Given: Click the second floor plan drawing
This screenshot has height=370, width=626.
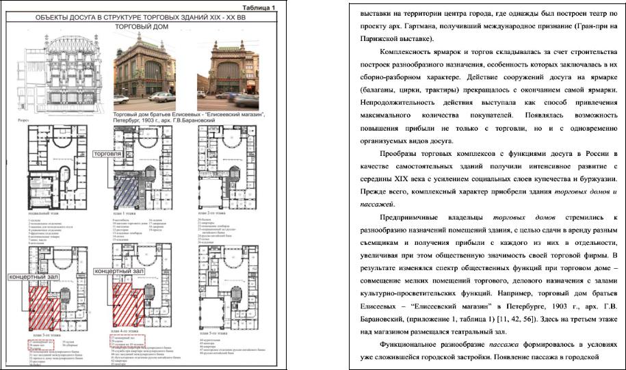Looking at the screenshot, I should (x=227, y=168).
